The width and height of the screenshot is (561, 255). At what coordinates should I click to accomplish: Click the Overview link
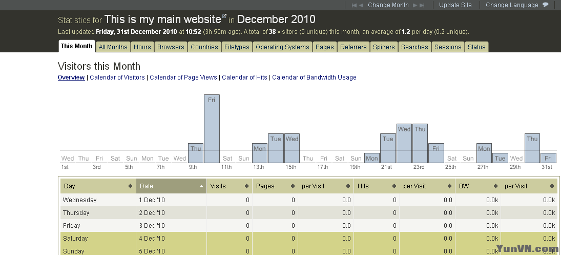coord(71,77)
